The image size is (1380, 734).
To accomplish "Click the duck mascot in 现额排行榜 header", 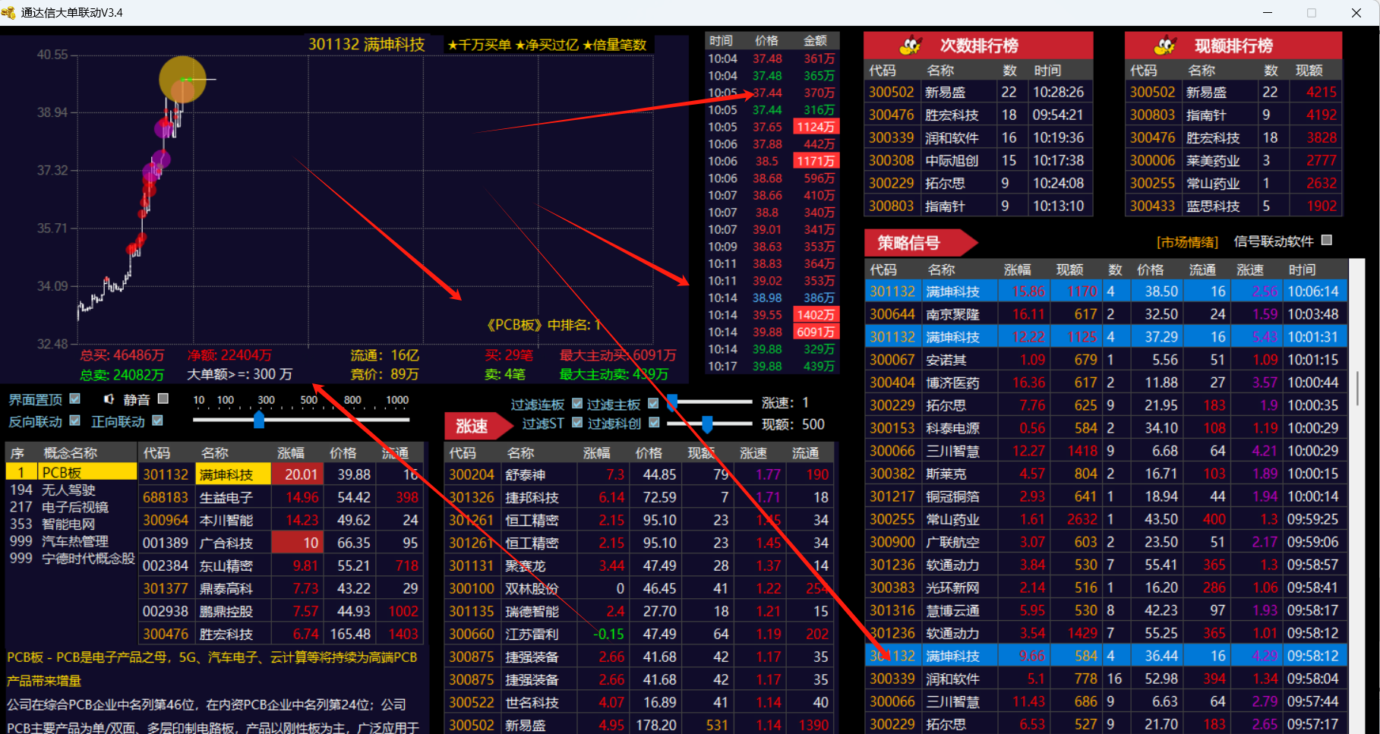I will pos(1164,46).
